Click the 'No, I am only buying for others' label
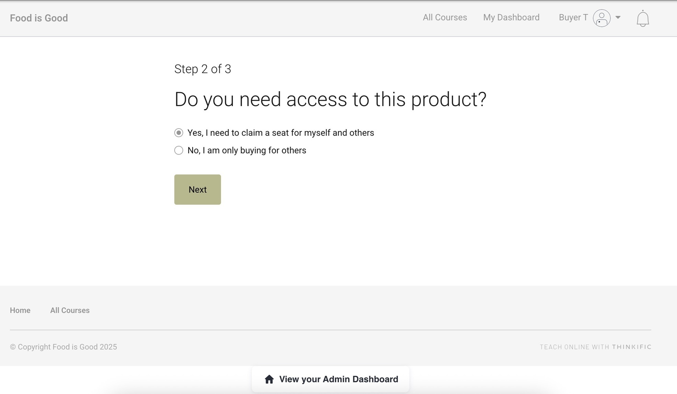The height and width of the screenshot is (394, 677). tap(246, 150)
